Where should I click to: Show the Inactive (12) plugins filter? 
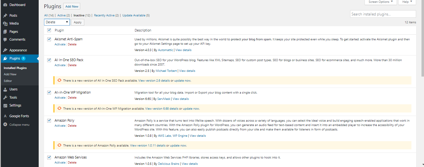82,15
